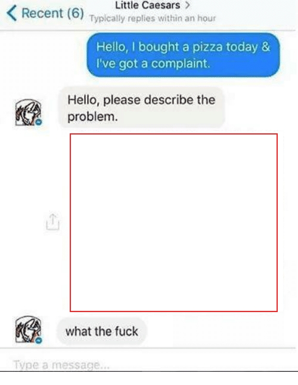The image size is (298, 385).
Task: Open the Little Caesars avatar beside 'describe the problem'
Action: coord(29,112)
